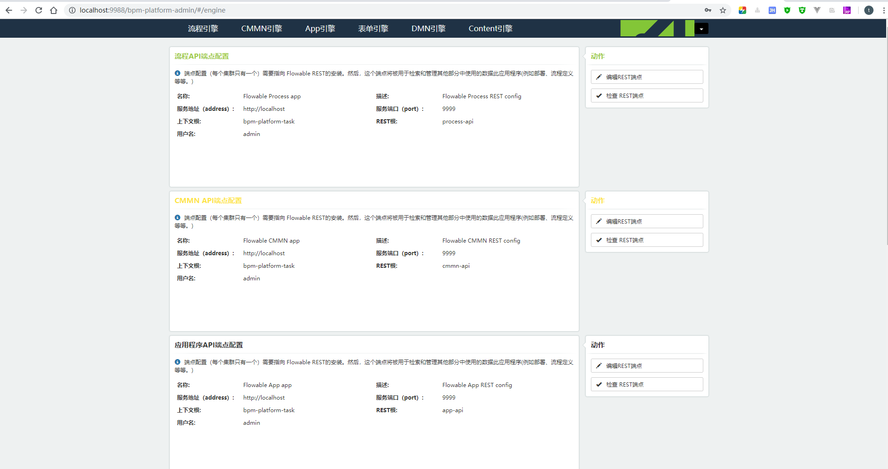This screenshot has height=469, width=888.
Task: Click 检查 REST端点 for the 流程API config
Action: [647, 95]
